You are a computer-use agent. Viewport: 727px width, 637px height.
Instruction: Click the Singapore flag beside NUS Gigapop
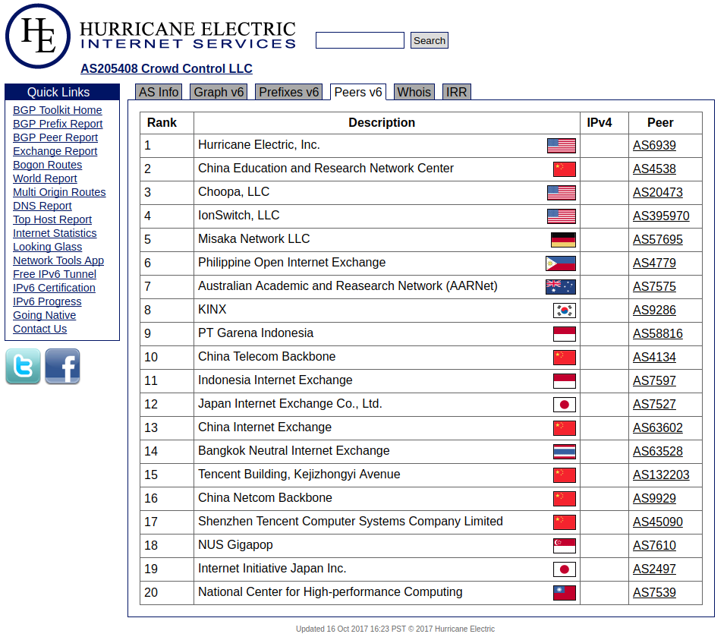pos(565,546)
